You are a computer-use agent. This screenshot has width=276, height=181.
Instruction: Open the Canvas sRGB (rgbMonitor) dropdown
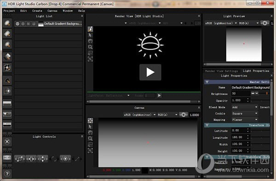pyautogui.click(x=140, y=115)
